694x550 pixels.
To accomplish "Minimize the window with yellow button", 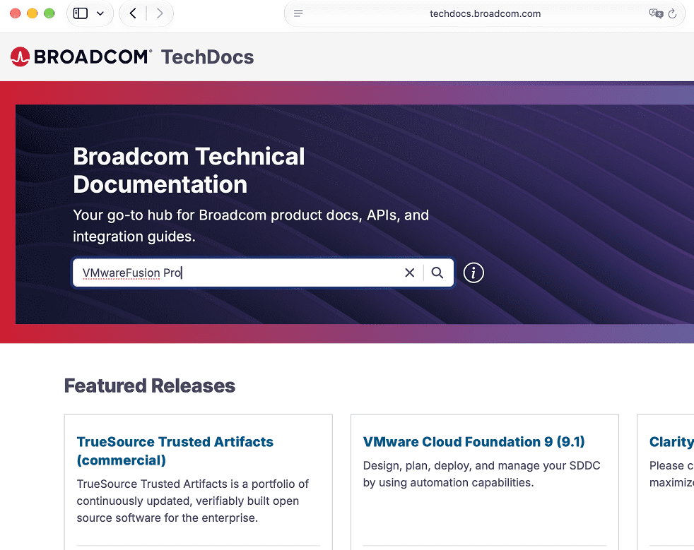I will tap(33, 13).
